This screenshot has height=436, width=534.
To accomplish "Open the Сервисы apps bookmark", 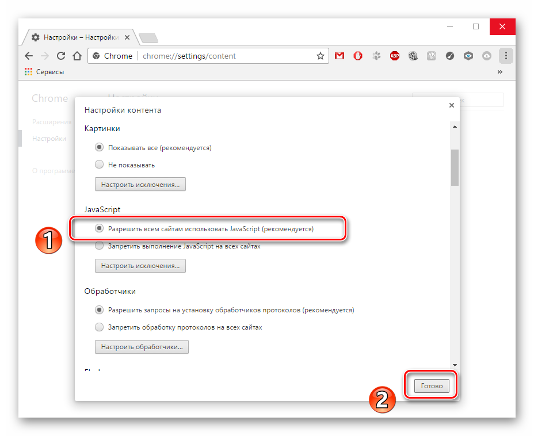I will 44,72.
